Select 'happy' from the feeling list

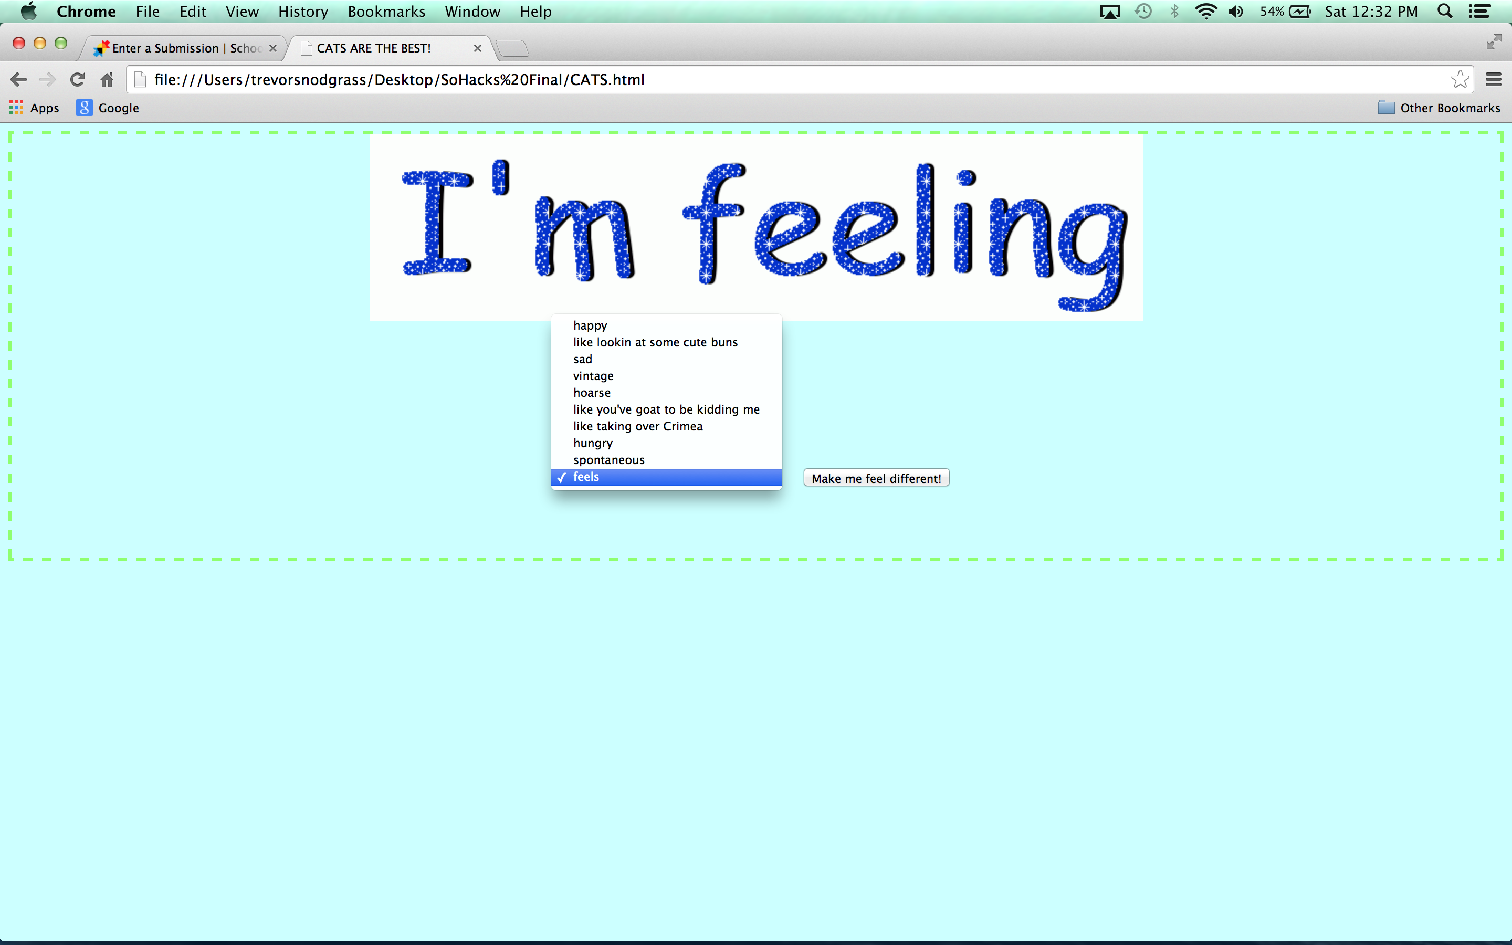point(590,325)
